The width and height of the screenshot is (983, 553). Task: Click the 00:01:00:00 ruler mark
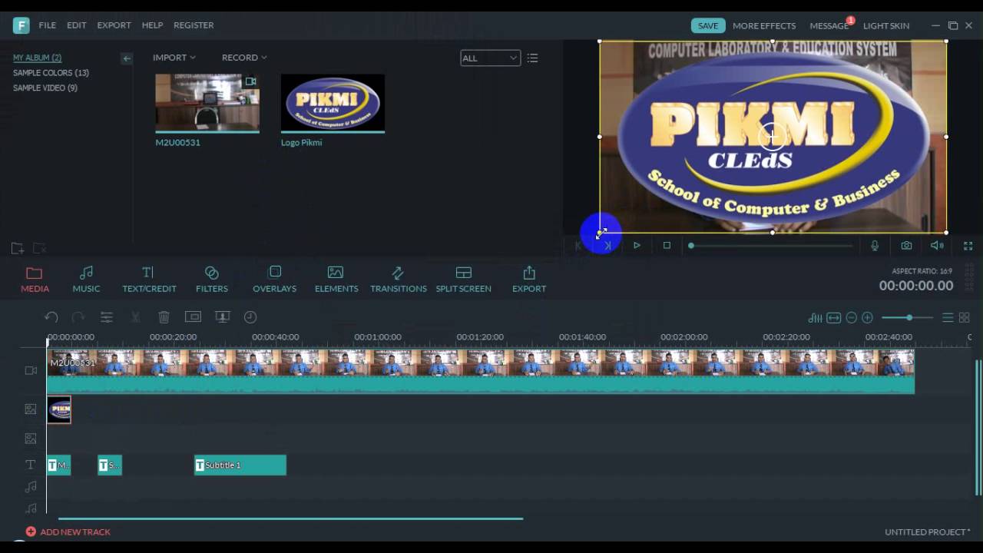pos(377,337)
